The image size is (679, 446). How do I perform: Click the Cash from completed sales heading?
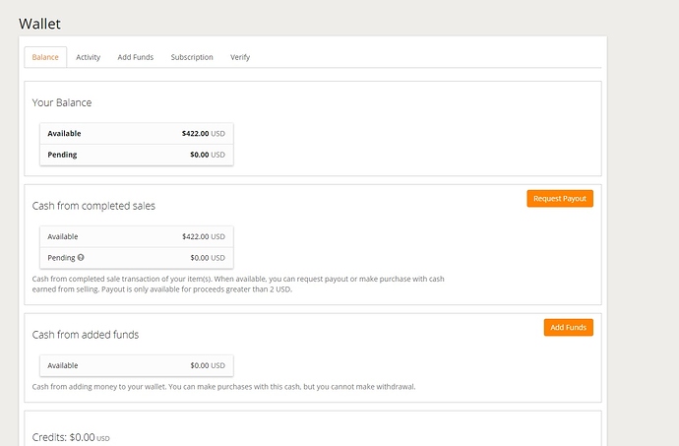click(x=93, y=206)
